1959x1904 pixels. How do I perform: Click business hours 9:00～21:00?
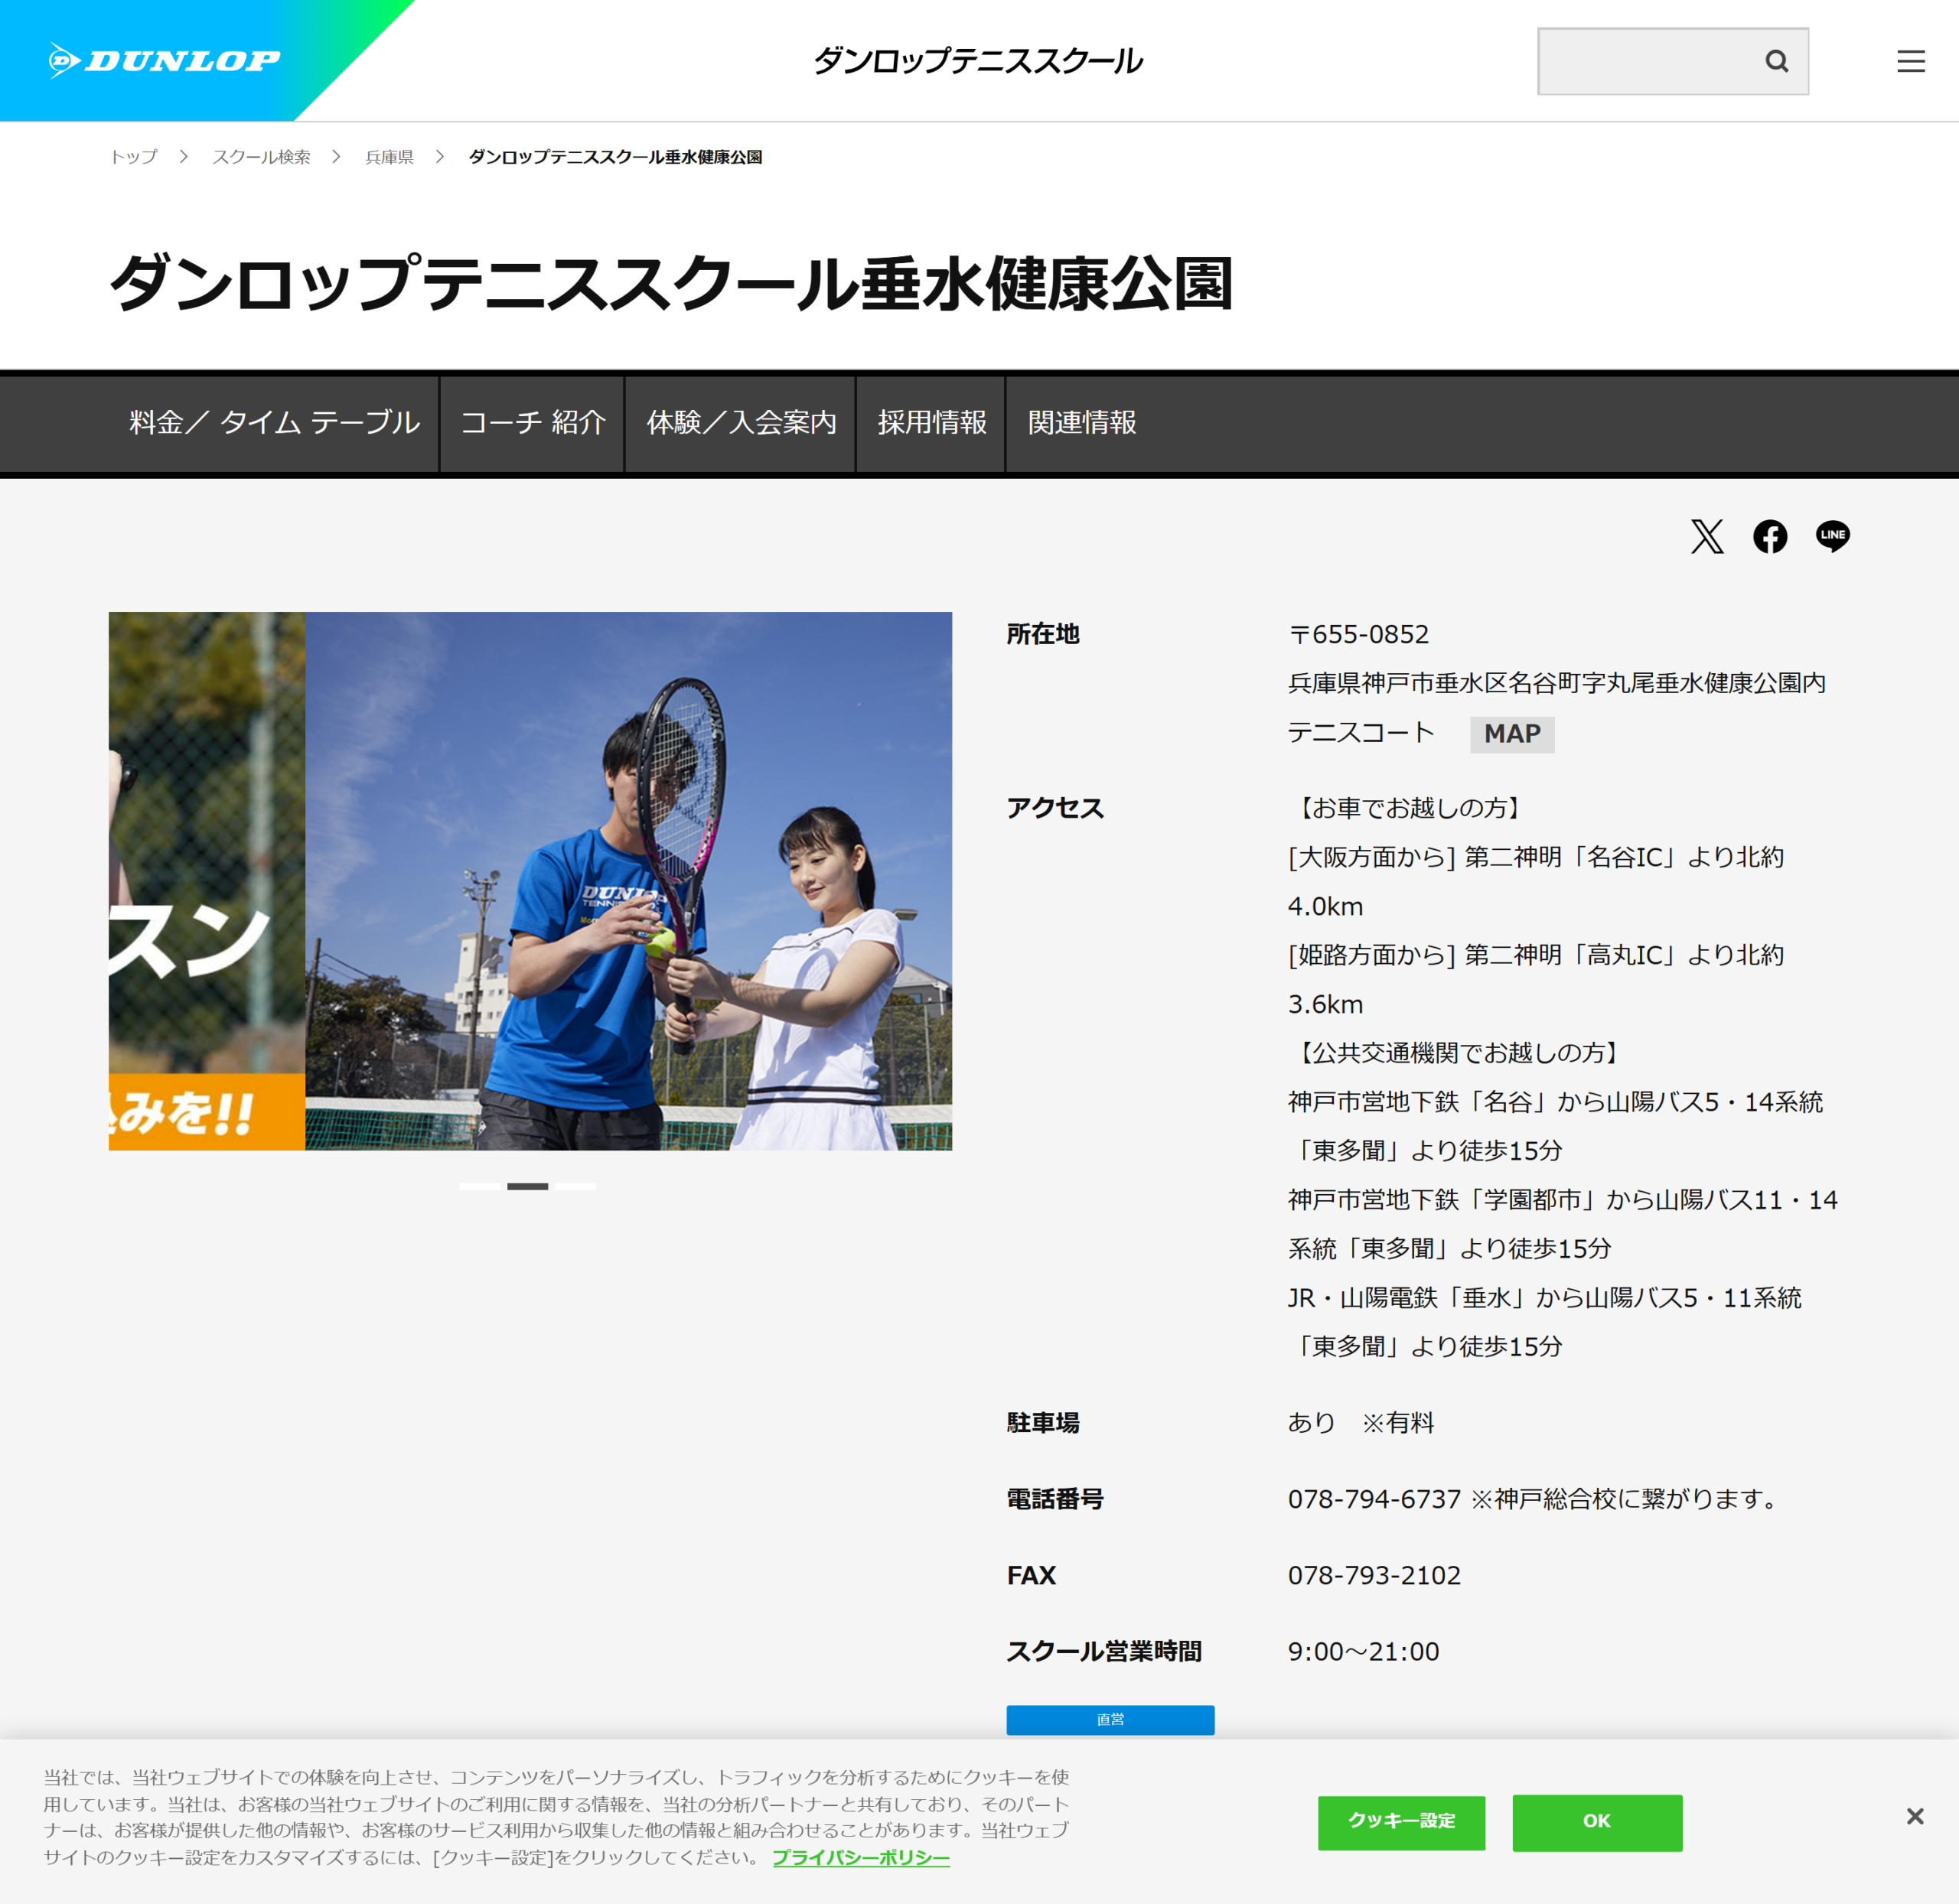[x=1363, y=1651]
